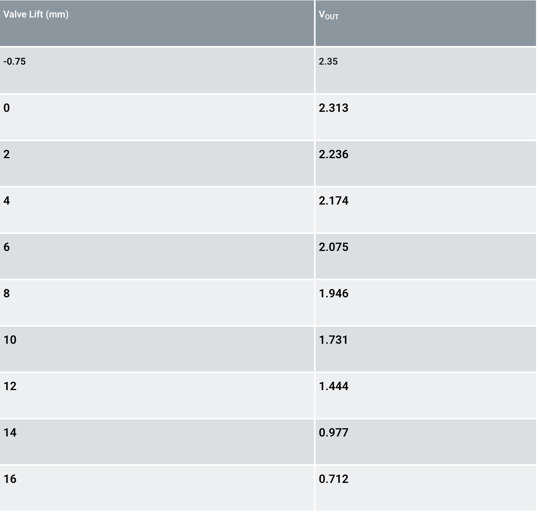Select the -0.75 valve lift cell
This screenshot has width=540, height=513.
point(15,61)
